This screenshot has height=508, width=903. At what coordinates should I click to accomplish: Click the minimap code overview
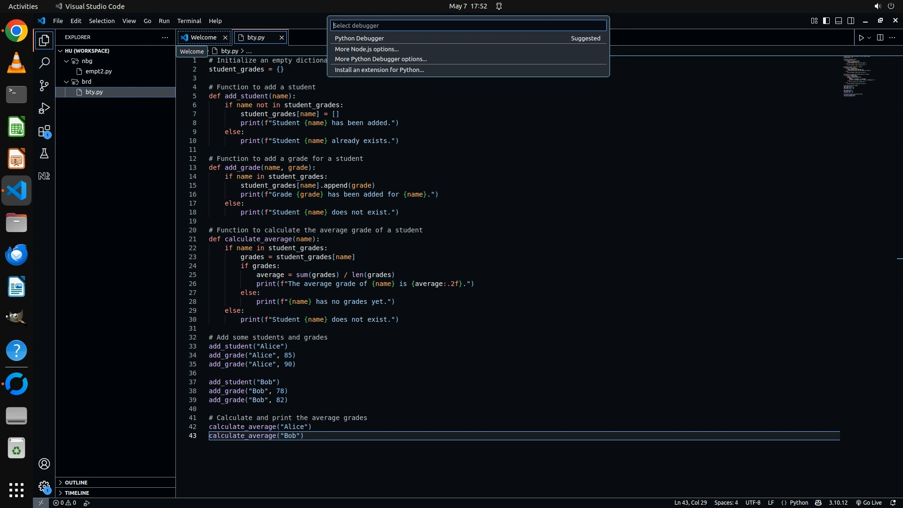pos(856,75)
